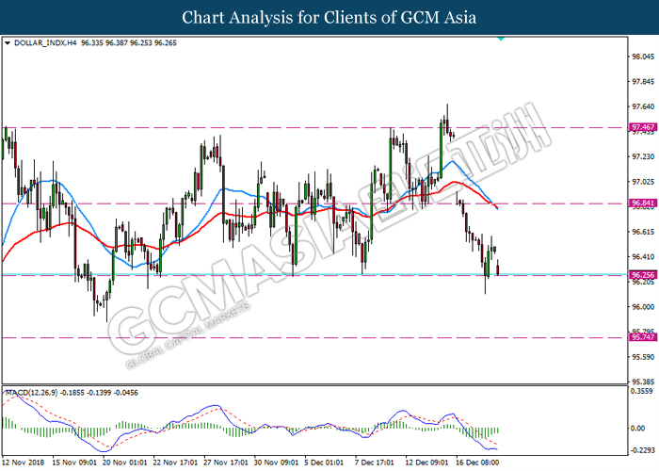The width and height of the screenshot is (659, 471).
Task: Click the -0.2293 MACD scale value
Action: click(x=643, y=450)
